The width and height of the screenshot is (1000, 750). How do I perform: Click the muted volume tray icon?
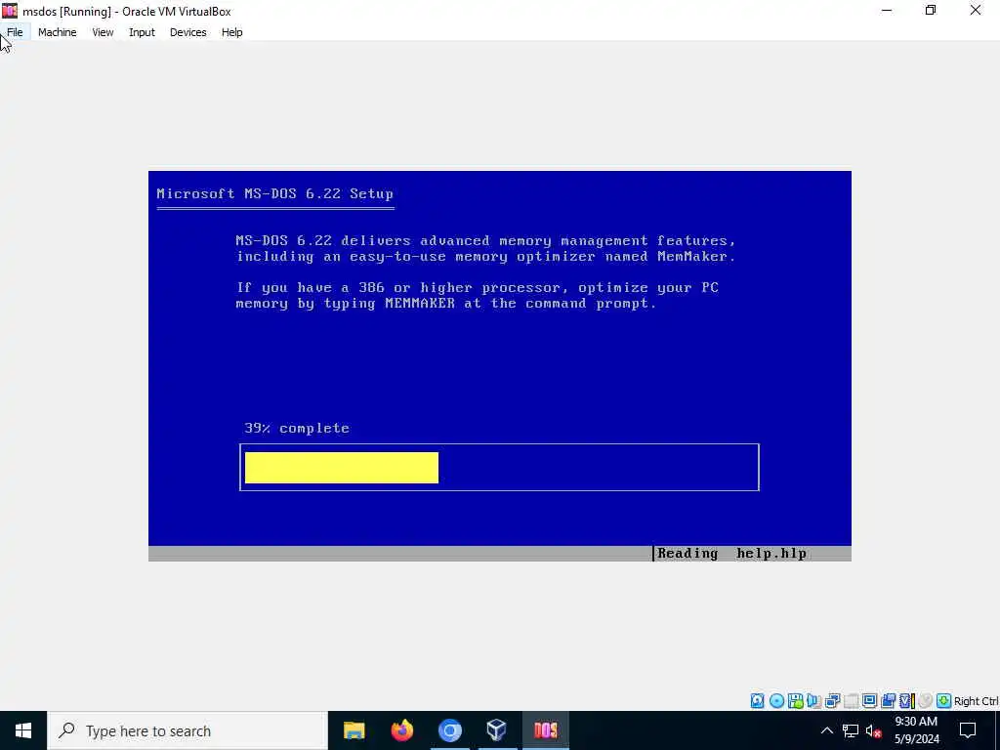point(874,730)
